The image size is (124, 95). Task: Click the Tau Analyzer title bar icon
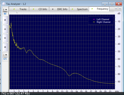4,4
